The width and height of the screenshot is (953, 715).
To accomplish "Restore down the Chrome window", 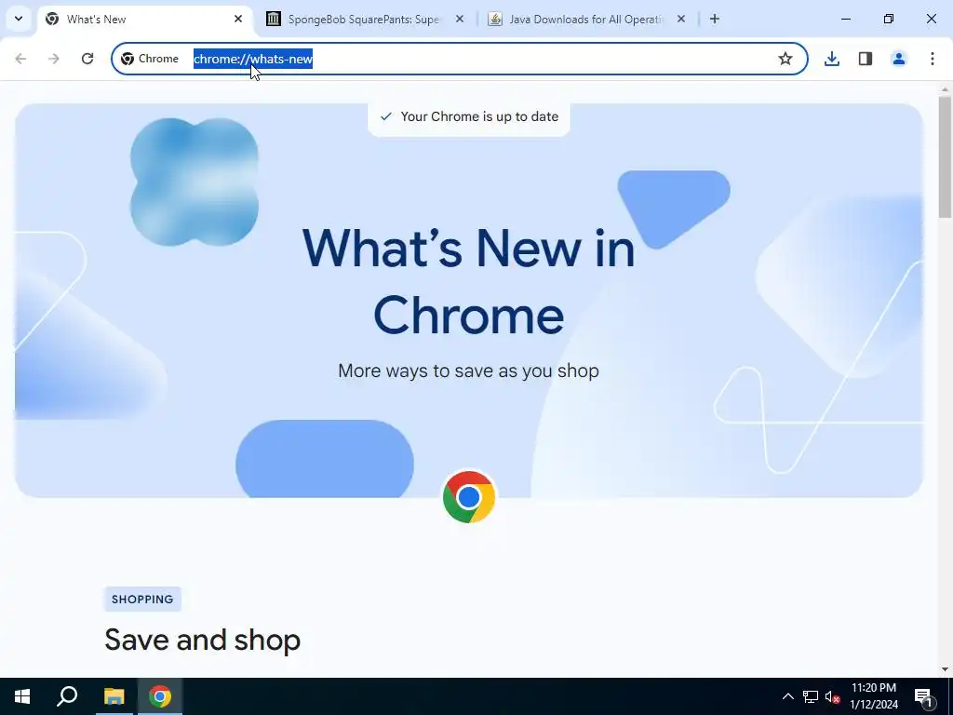I will tap(889, 19).
